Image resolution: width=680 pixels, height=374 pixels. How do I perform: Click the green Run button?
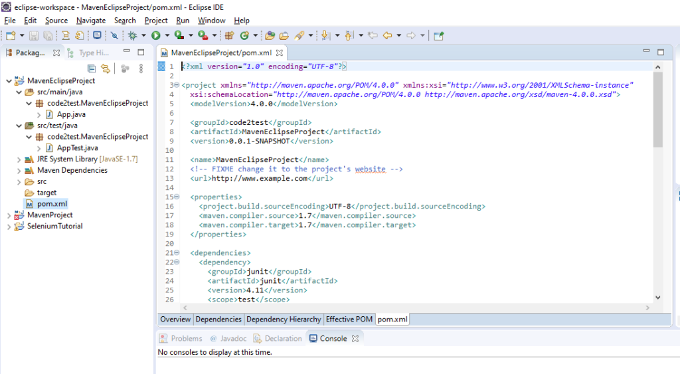click(155, 36)
